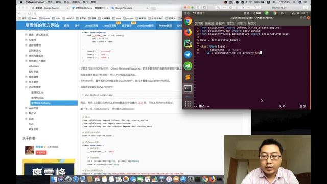The width and height of the screenshot is (327, 184).
Task: Click the Chrome tray icon in Ubuntu top bar
Action: pyautogui.click(x=275, y=13)
